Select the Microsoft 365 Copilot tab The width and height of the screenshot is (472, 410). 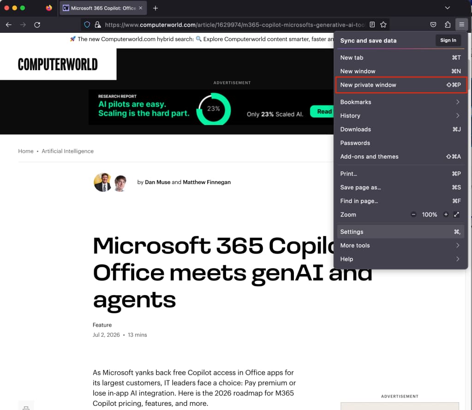[102, 8]
